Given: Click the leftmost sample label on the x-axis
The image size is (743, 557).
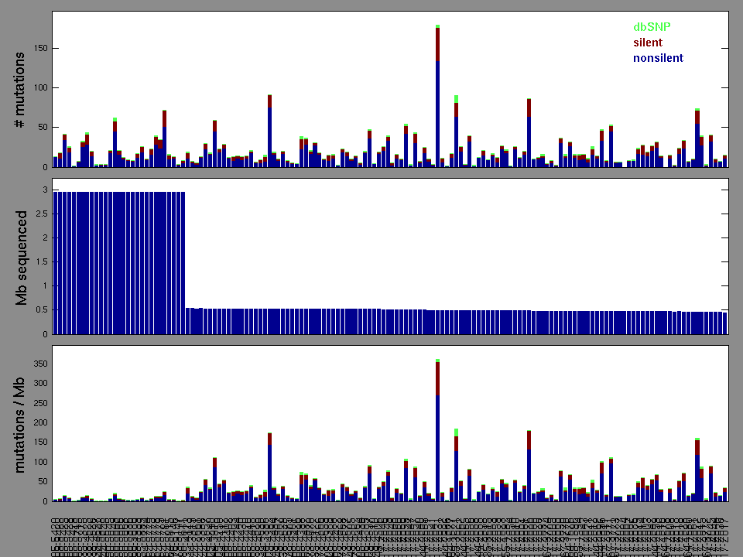Looking at the screenshot, I should coord(56,530).
